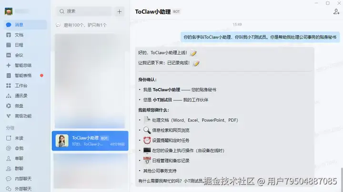Click the plus button beside search
343x192 pixels.
pos(120,11)
